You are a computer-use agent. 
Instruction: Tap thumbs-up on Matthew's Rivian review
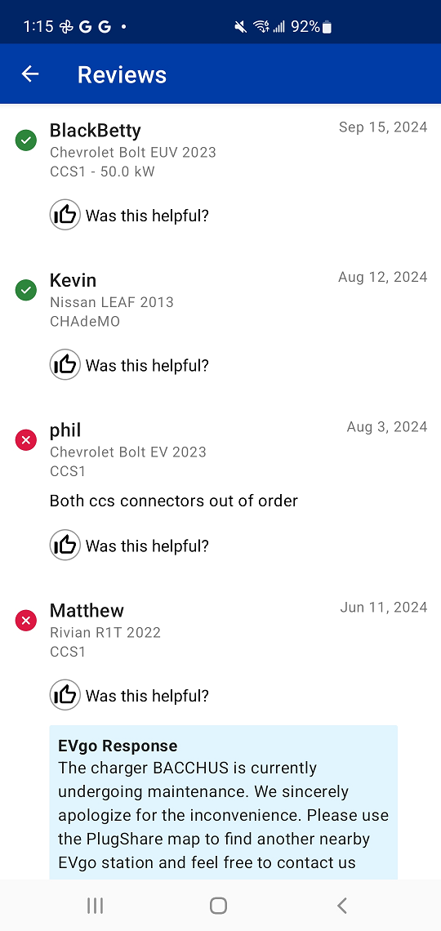point(65,695)
